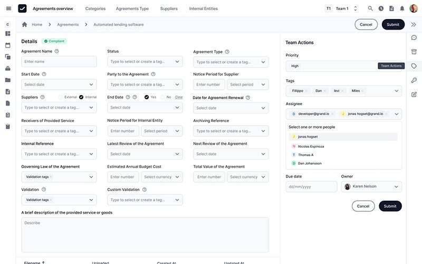This screenshot has width=422, height=264.
Task: Focus the Agreement Name input
Action: coord(59,62)
